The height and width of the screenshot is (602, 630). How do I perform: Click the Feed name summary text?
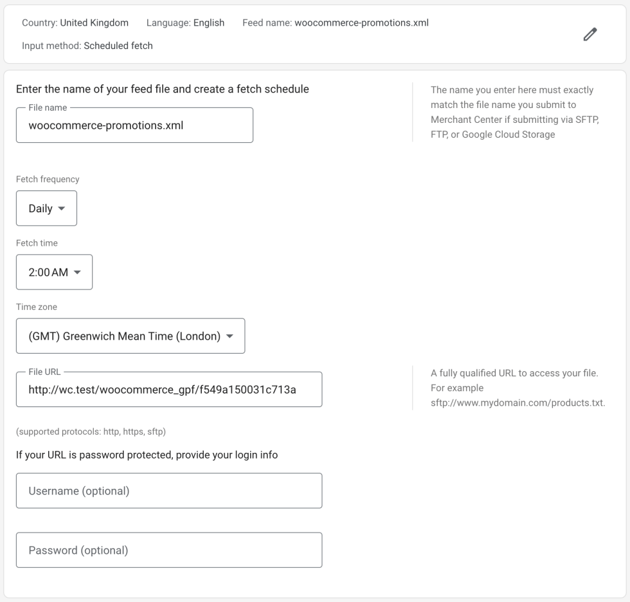[335, 23]
